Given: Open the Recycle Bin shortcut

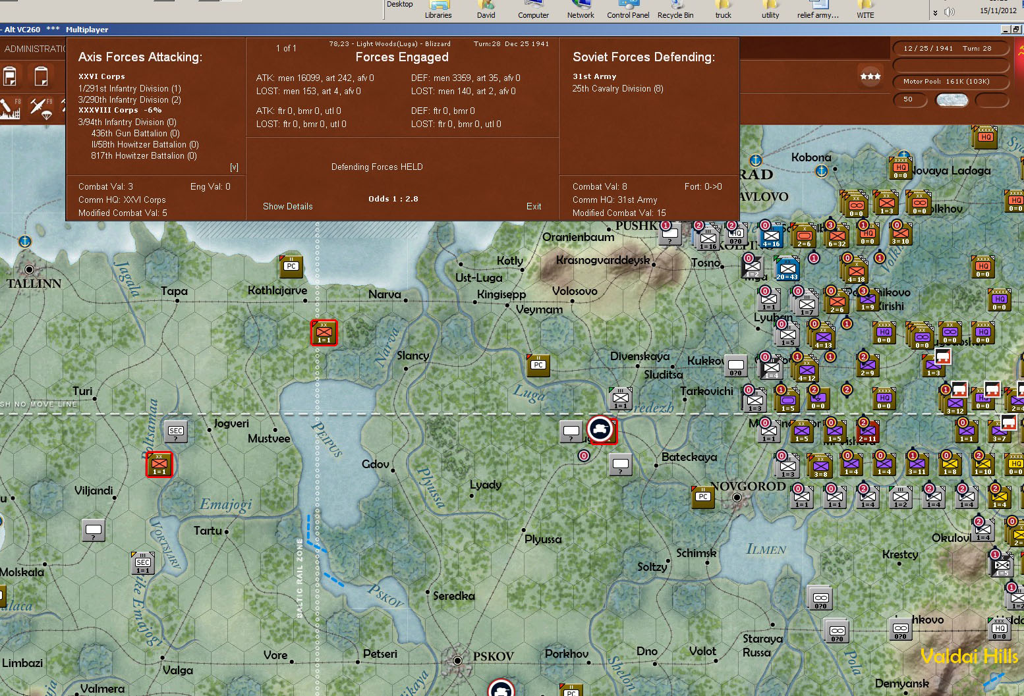Looking at the screenshot, I should [675, 10].
